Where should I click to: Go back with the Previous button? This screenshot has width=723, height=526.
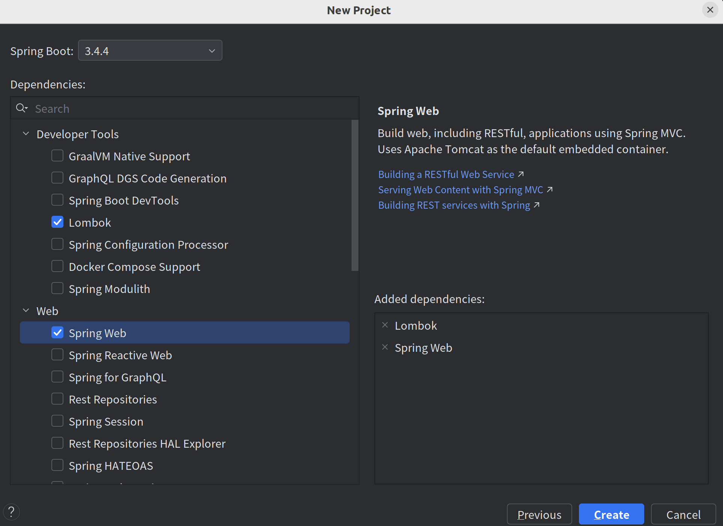[539, 514]
